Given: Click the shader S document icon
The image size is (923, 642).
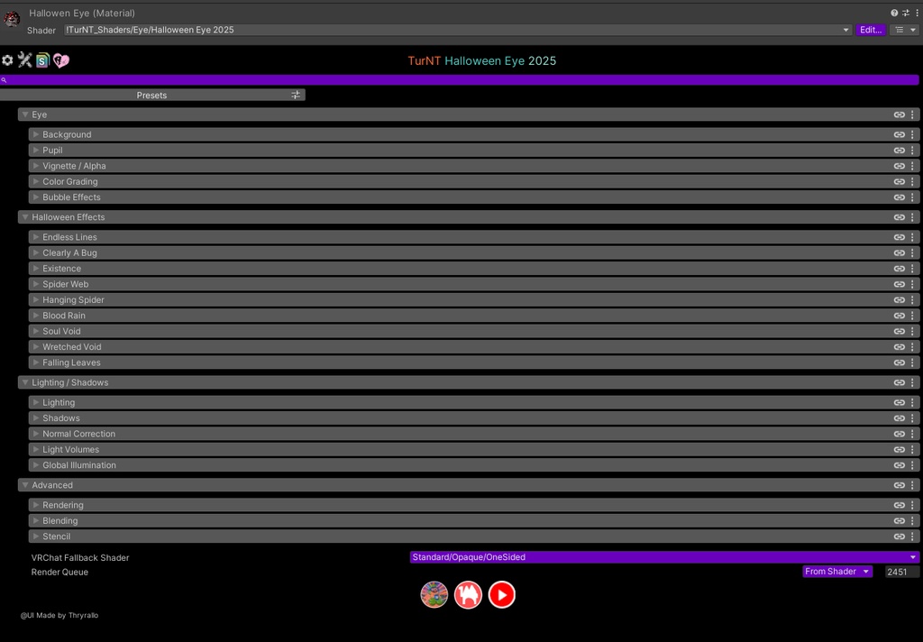Looking at the screenshot, I should point(42,60).
